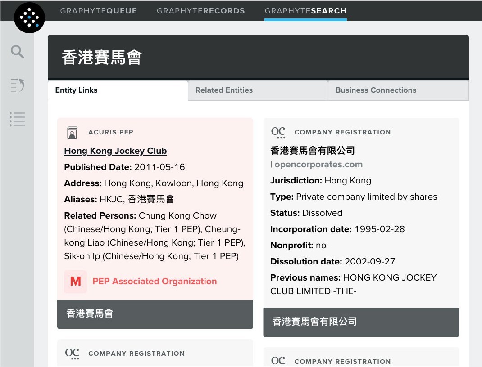Click the OC icon on 香港賽馬會有限公司 card
482x367 pixels.
(278, 132)
